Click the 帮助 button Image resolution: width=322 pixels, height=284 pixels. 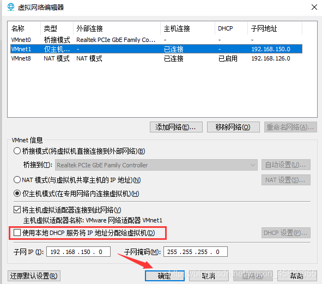pos(297,276)
